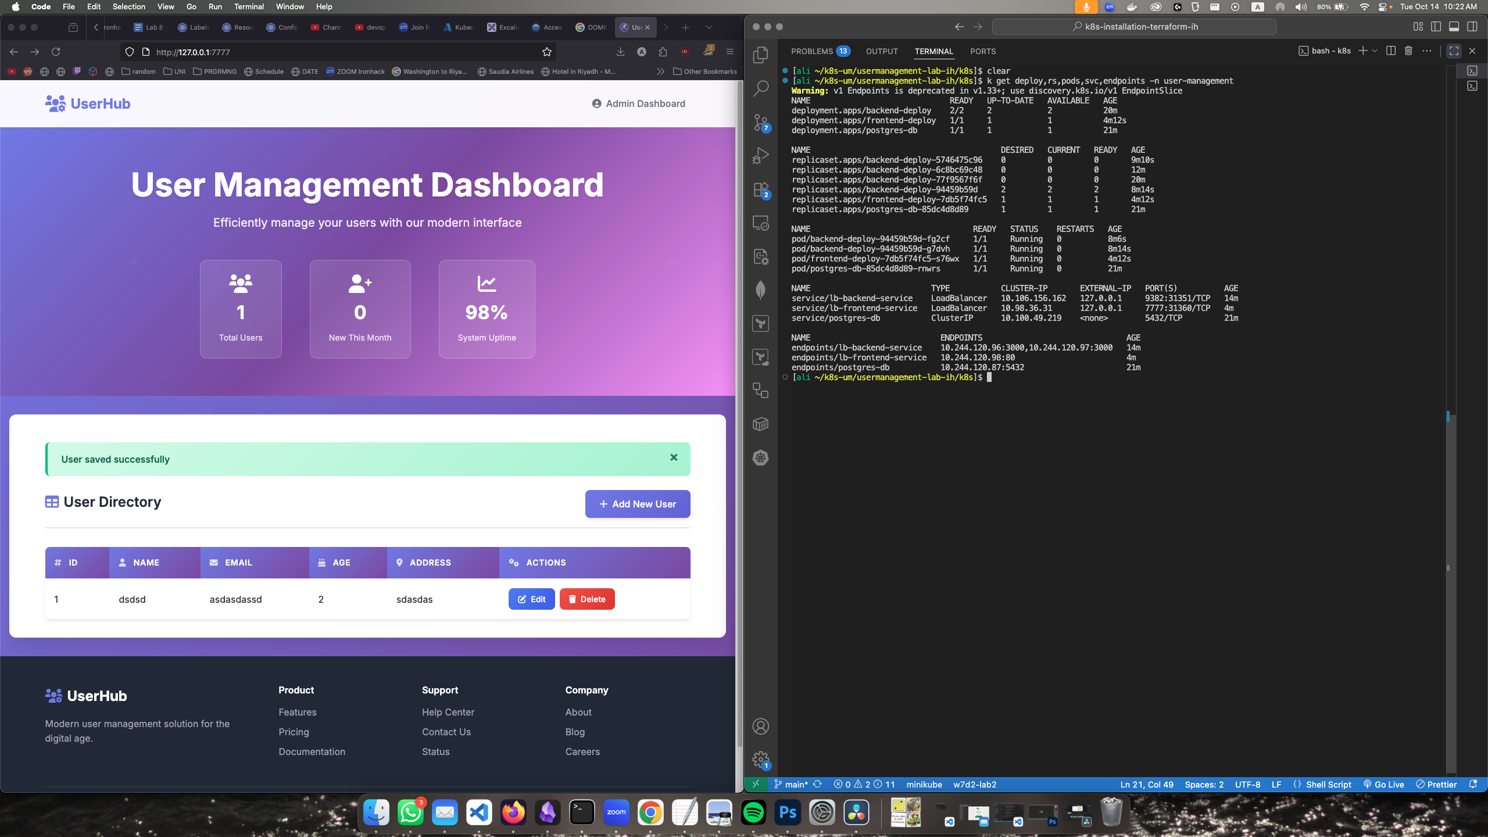Split the terminal panel
This screenshot has height=837, width=1488.
pos(1390,51)
